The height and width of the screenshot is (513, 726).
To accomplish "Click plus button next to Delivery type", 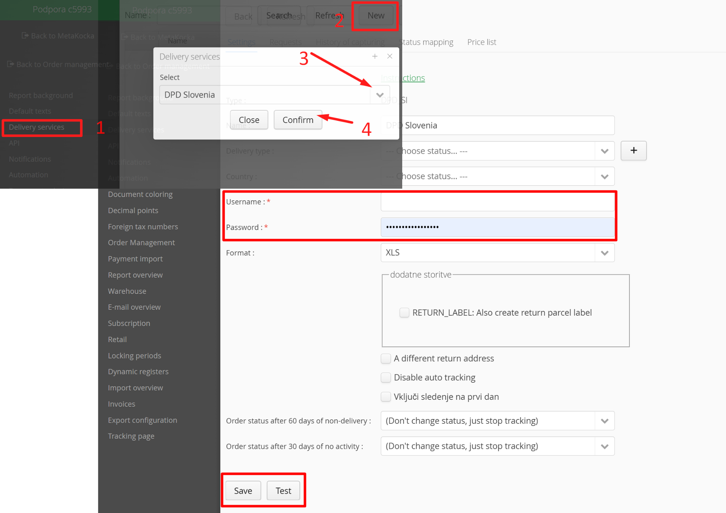I will (633, 151).
